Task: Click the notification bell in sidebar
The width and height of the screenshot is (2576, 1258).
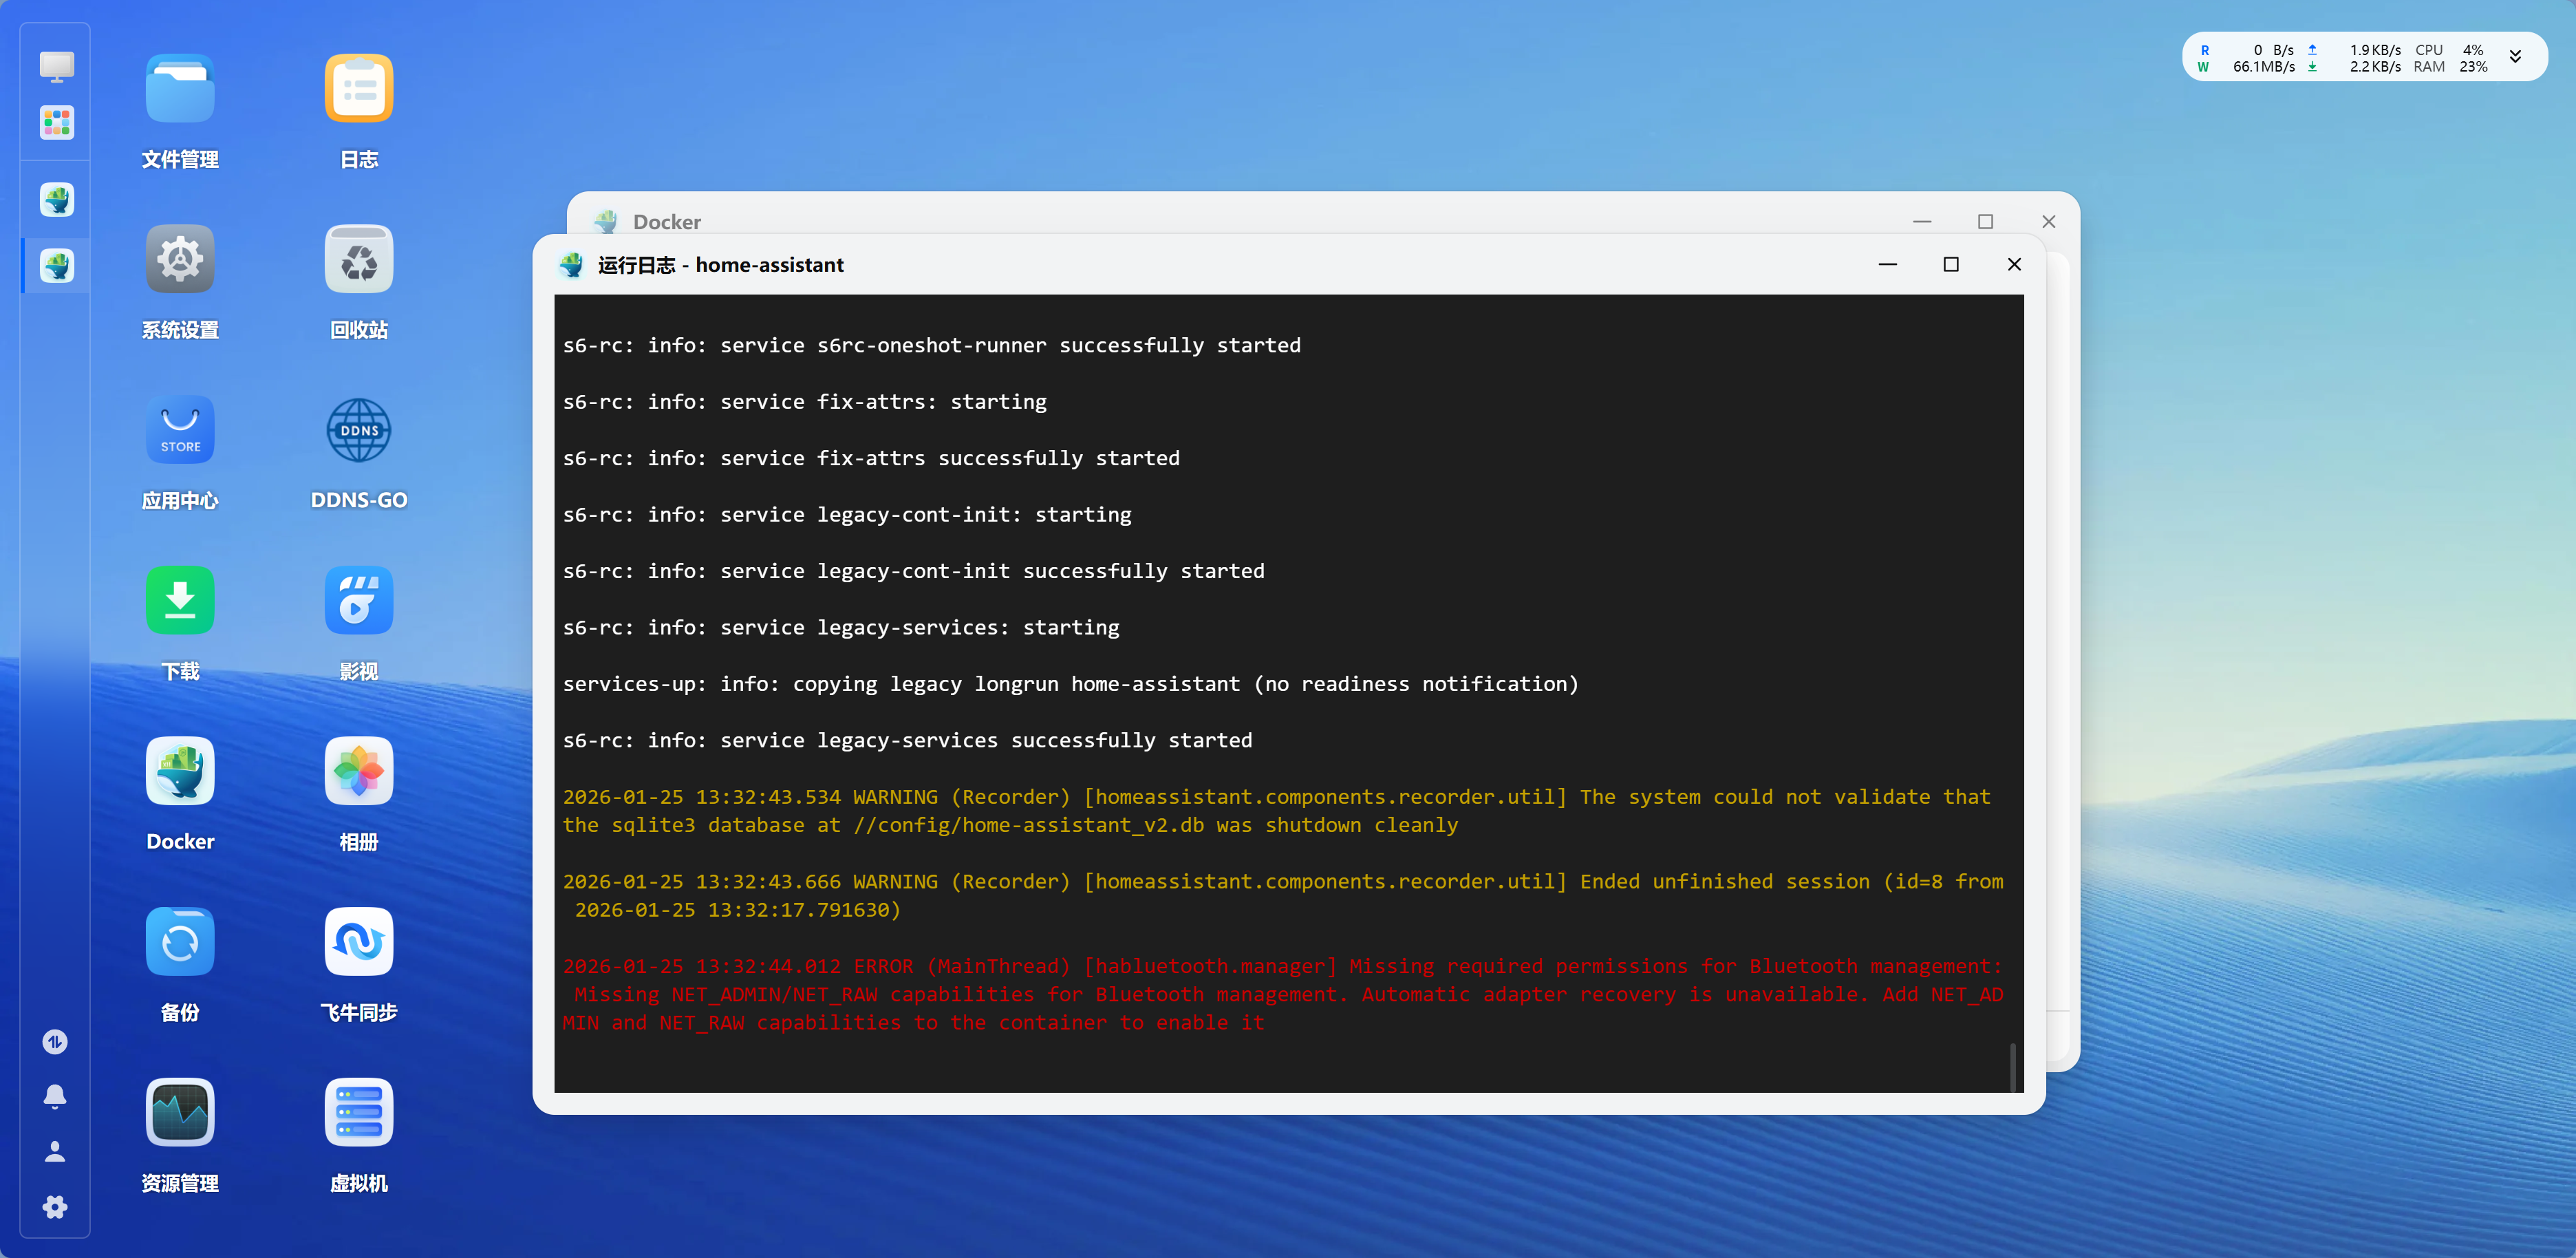Action: coord(55,1097)
